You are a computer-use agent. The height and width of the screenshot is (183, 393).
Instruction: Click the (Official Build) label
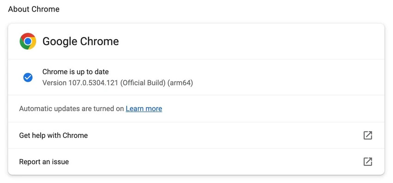(142, 83)
